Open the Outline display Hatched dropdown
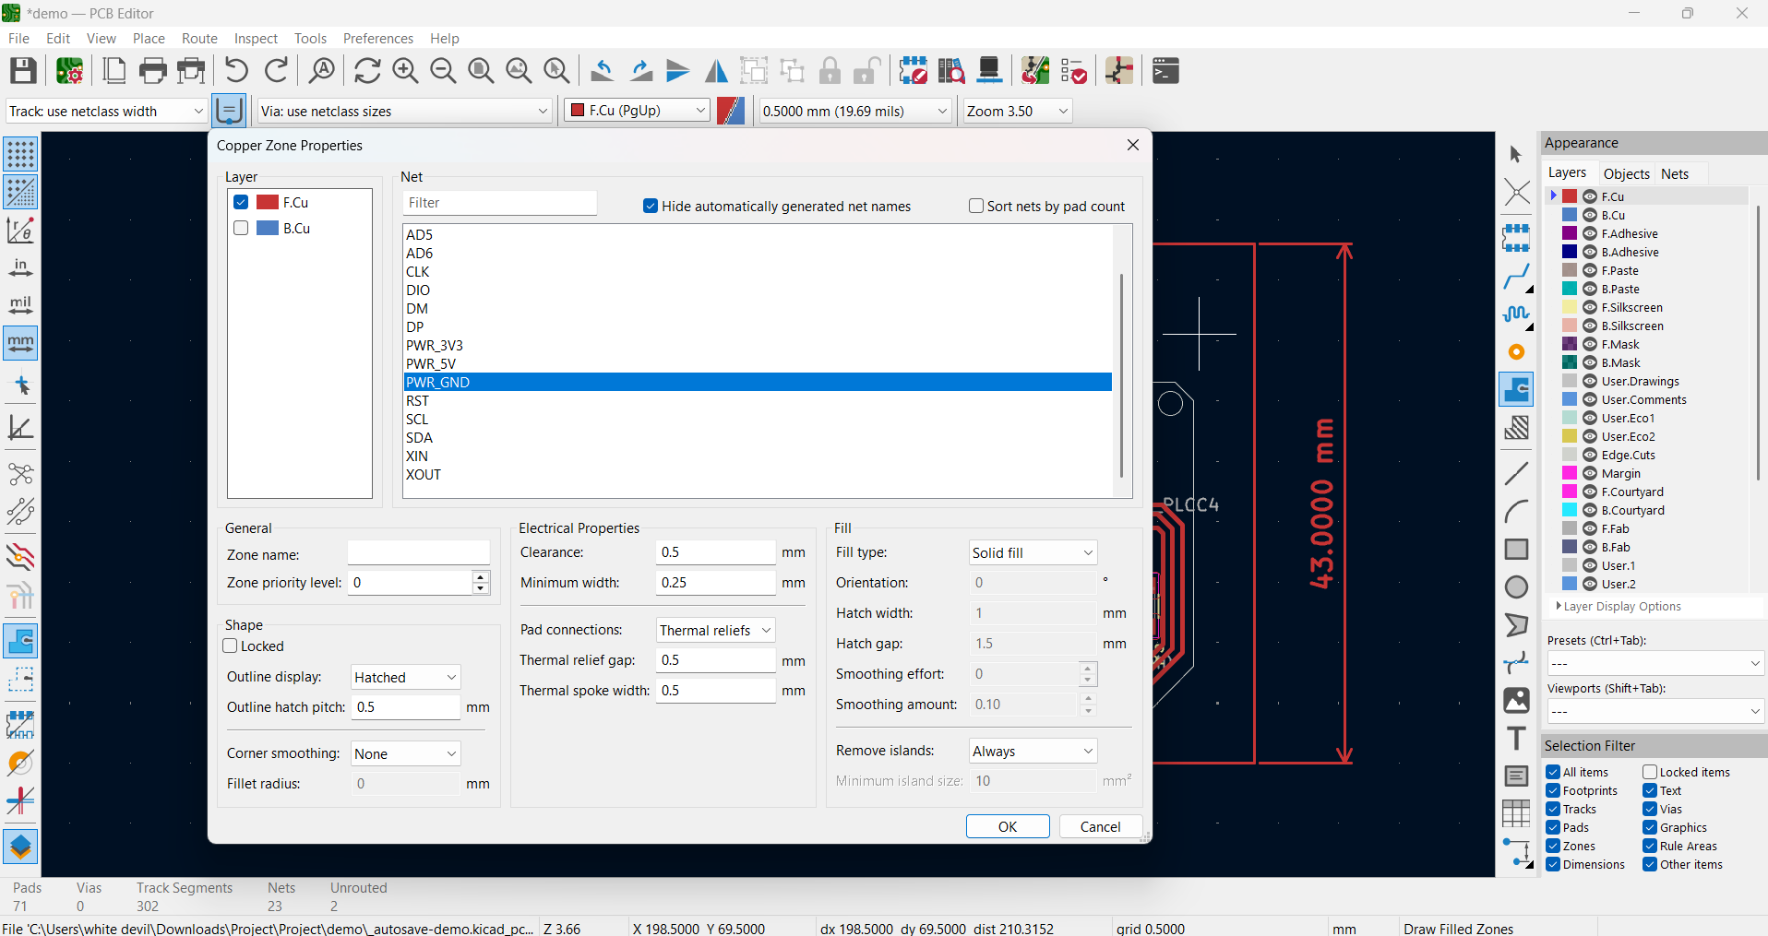 [405, 677]
